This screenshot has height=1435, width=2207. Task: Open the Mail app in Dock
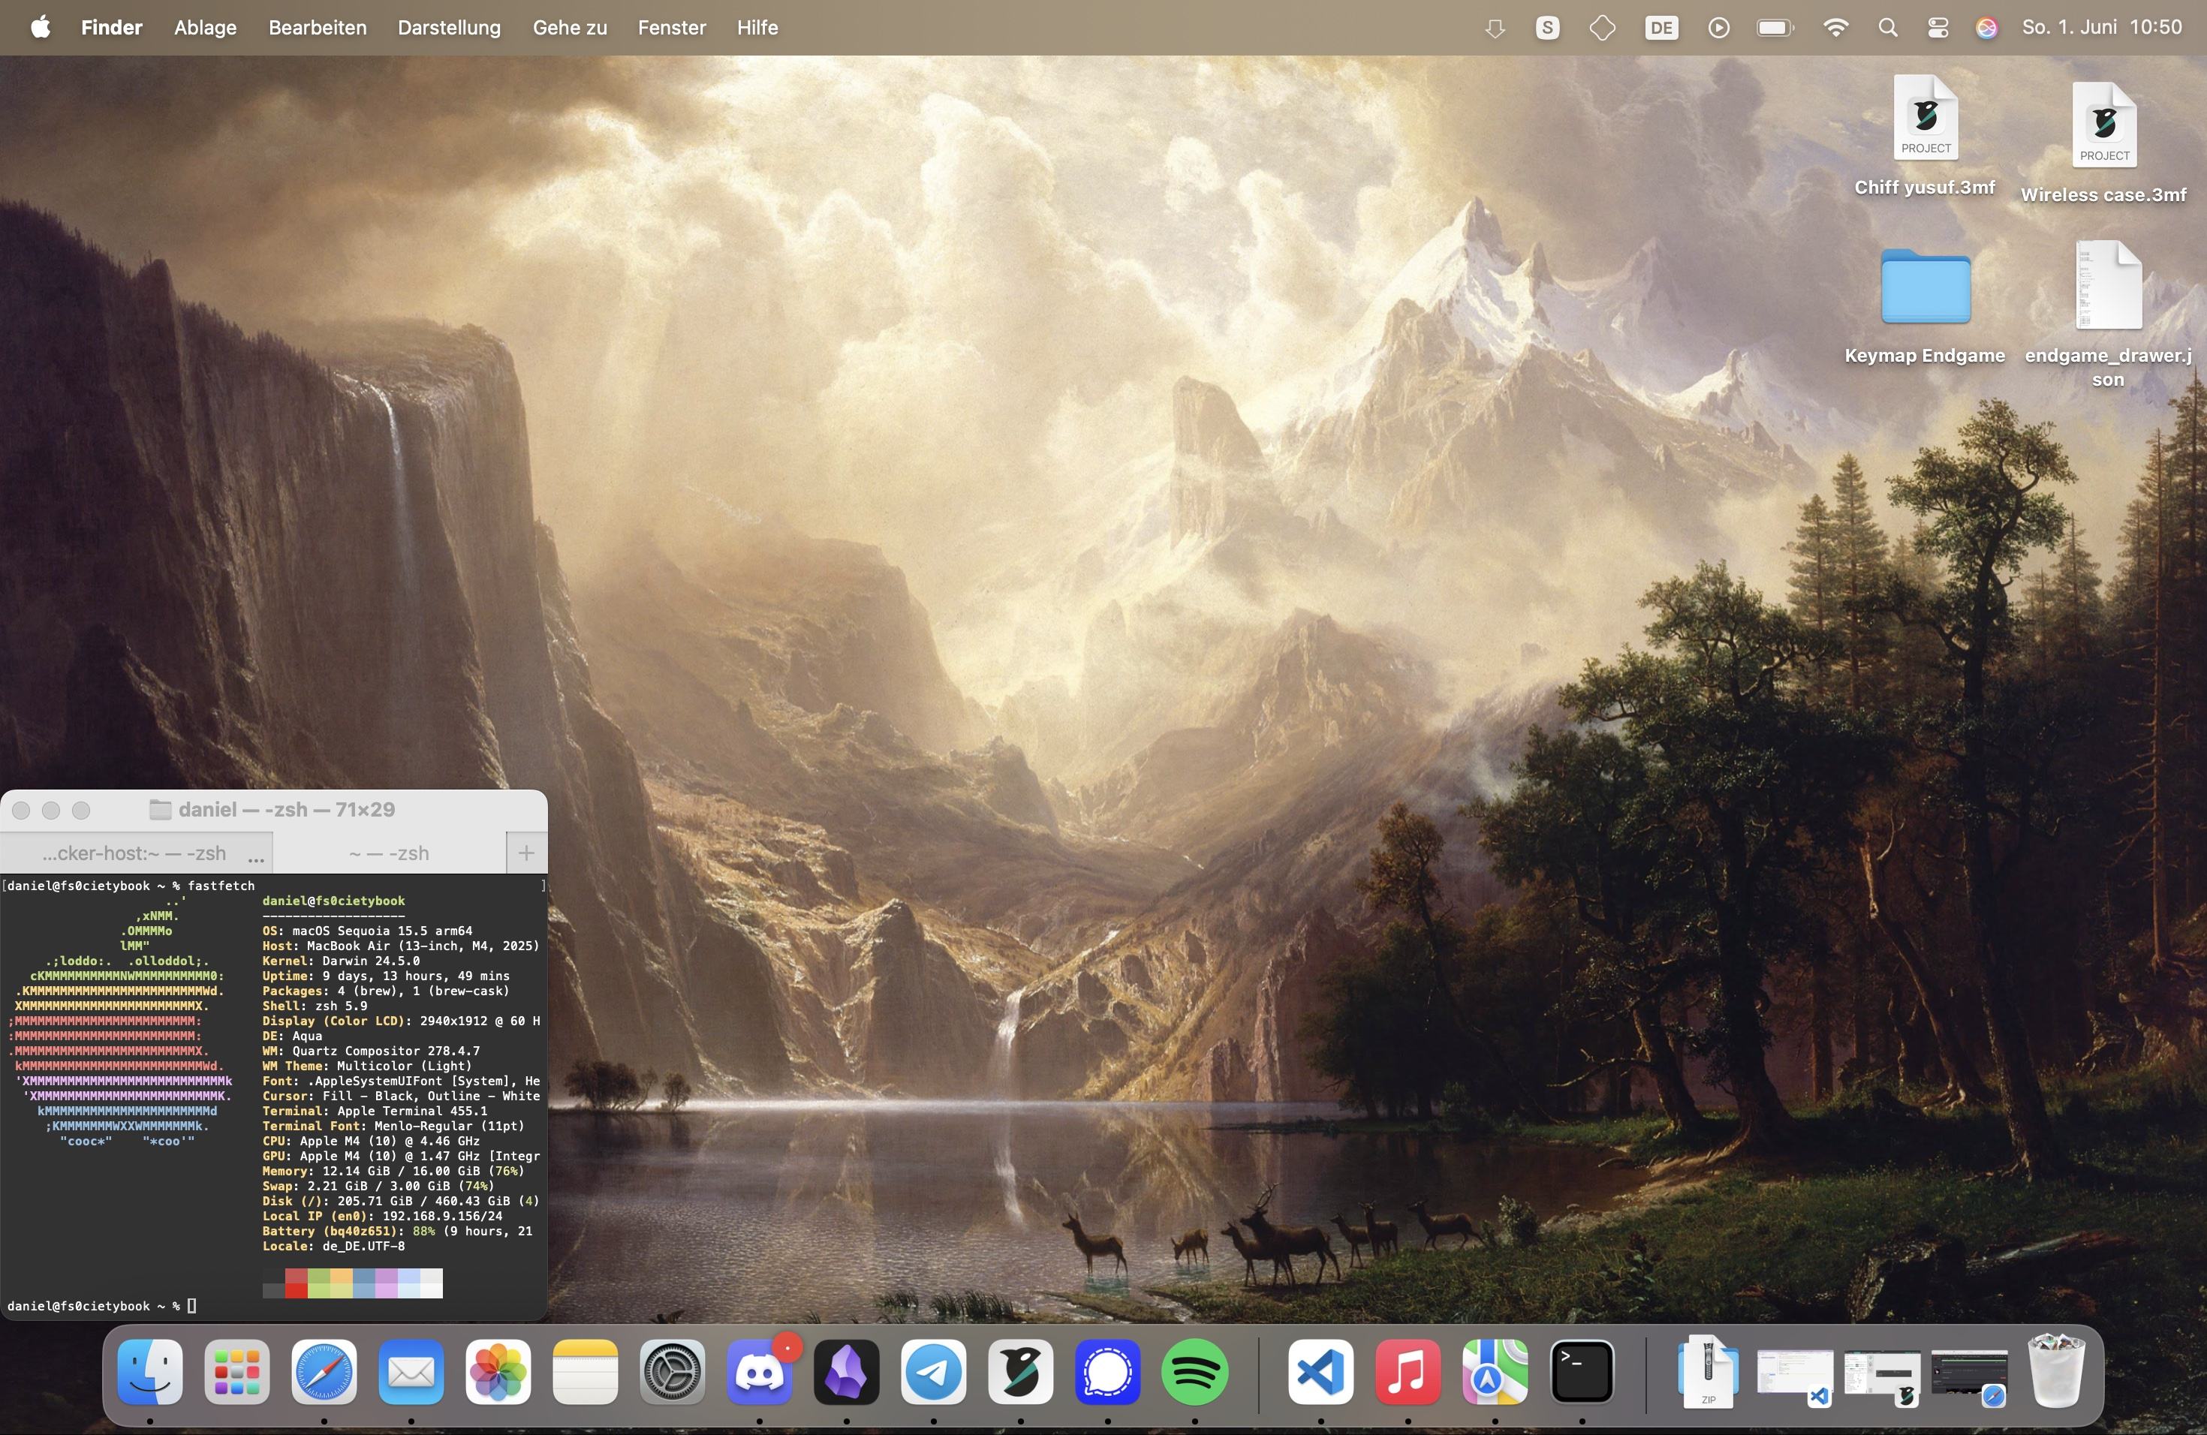click(x=411, y=1371)
